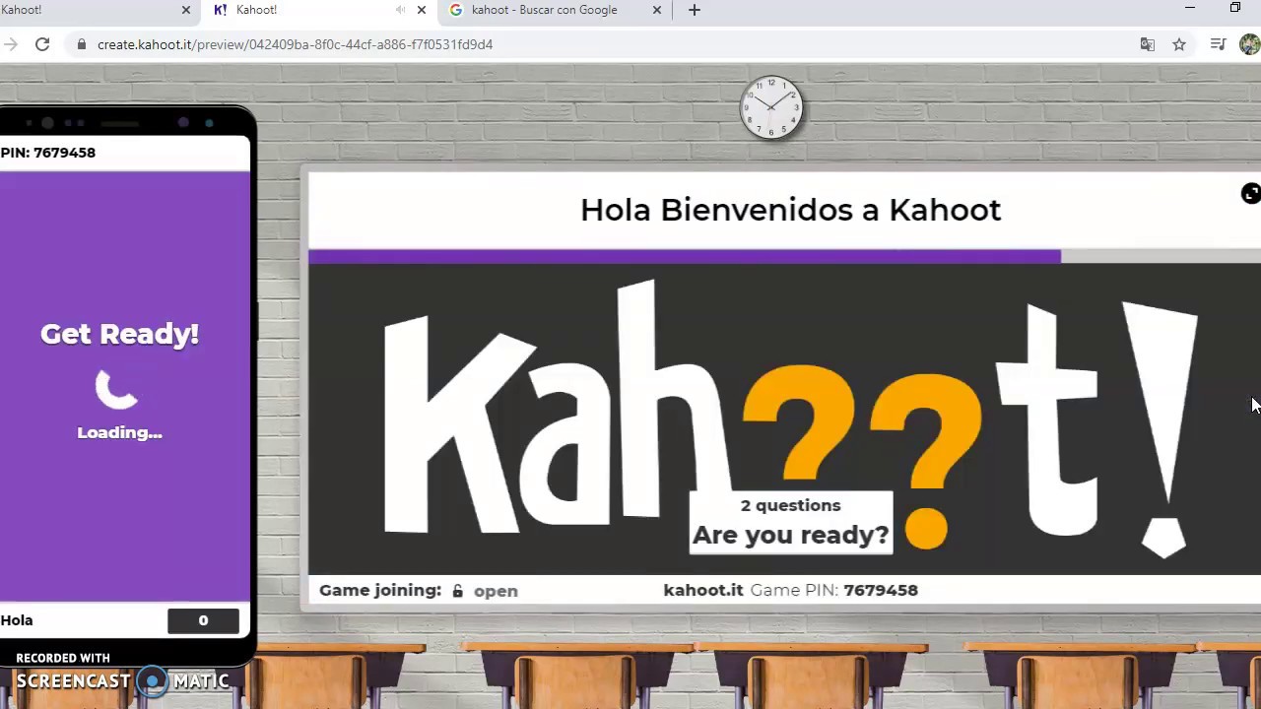This screenshot has height=709, width=1261.
Task: Minimize the Chrome window
Action: 1190,9
